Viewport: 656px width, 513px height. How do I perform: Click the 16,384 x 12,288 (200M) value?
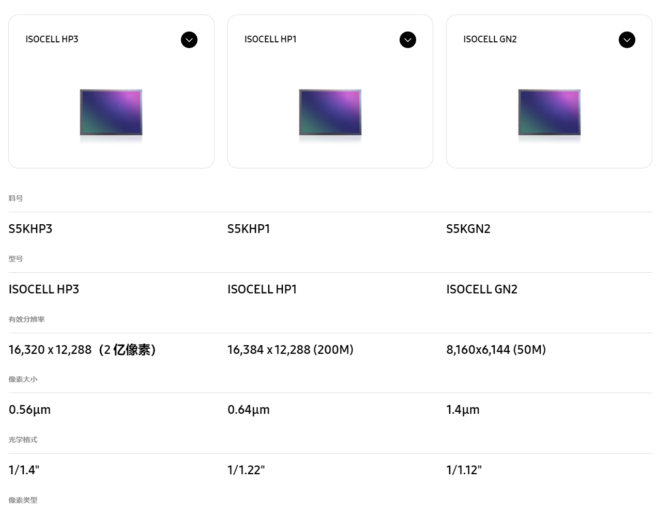pos(291,350)
